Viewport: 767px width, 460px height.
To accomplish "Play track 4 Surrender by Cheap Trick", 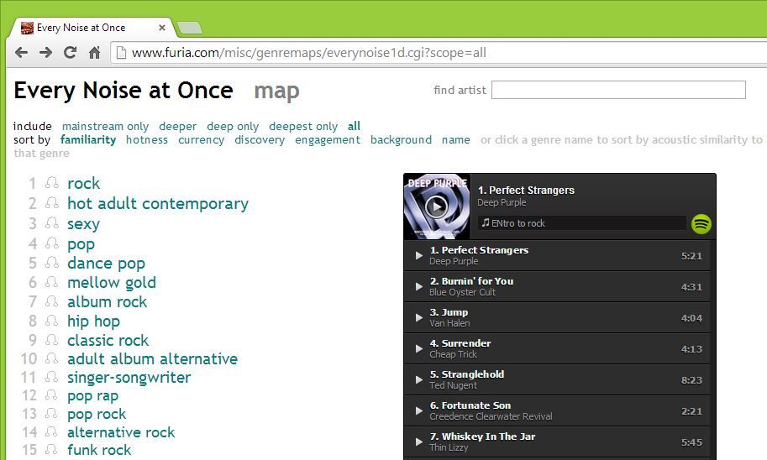I will 418,348.
